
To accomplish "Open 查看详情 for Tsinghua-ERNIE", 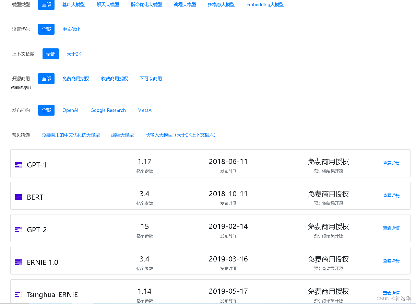I will tap(391, 293).
